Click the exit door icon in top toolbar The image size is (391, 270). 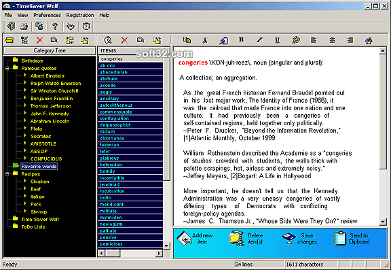11,27
